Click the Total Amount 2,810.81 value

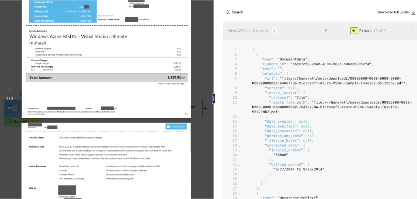174,78
